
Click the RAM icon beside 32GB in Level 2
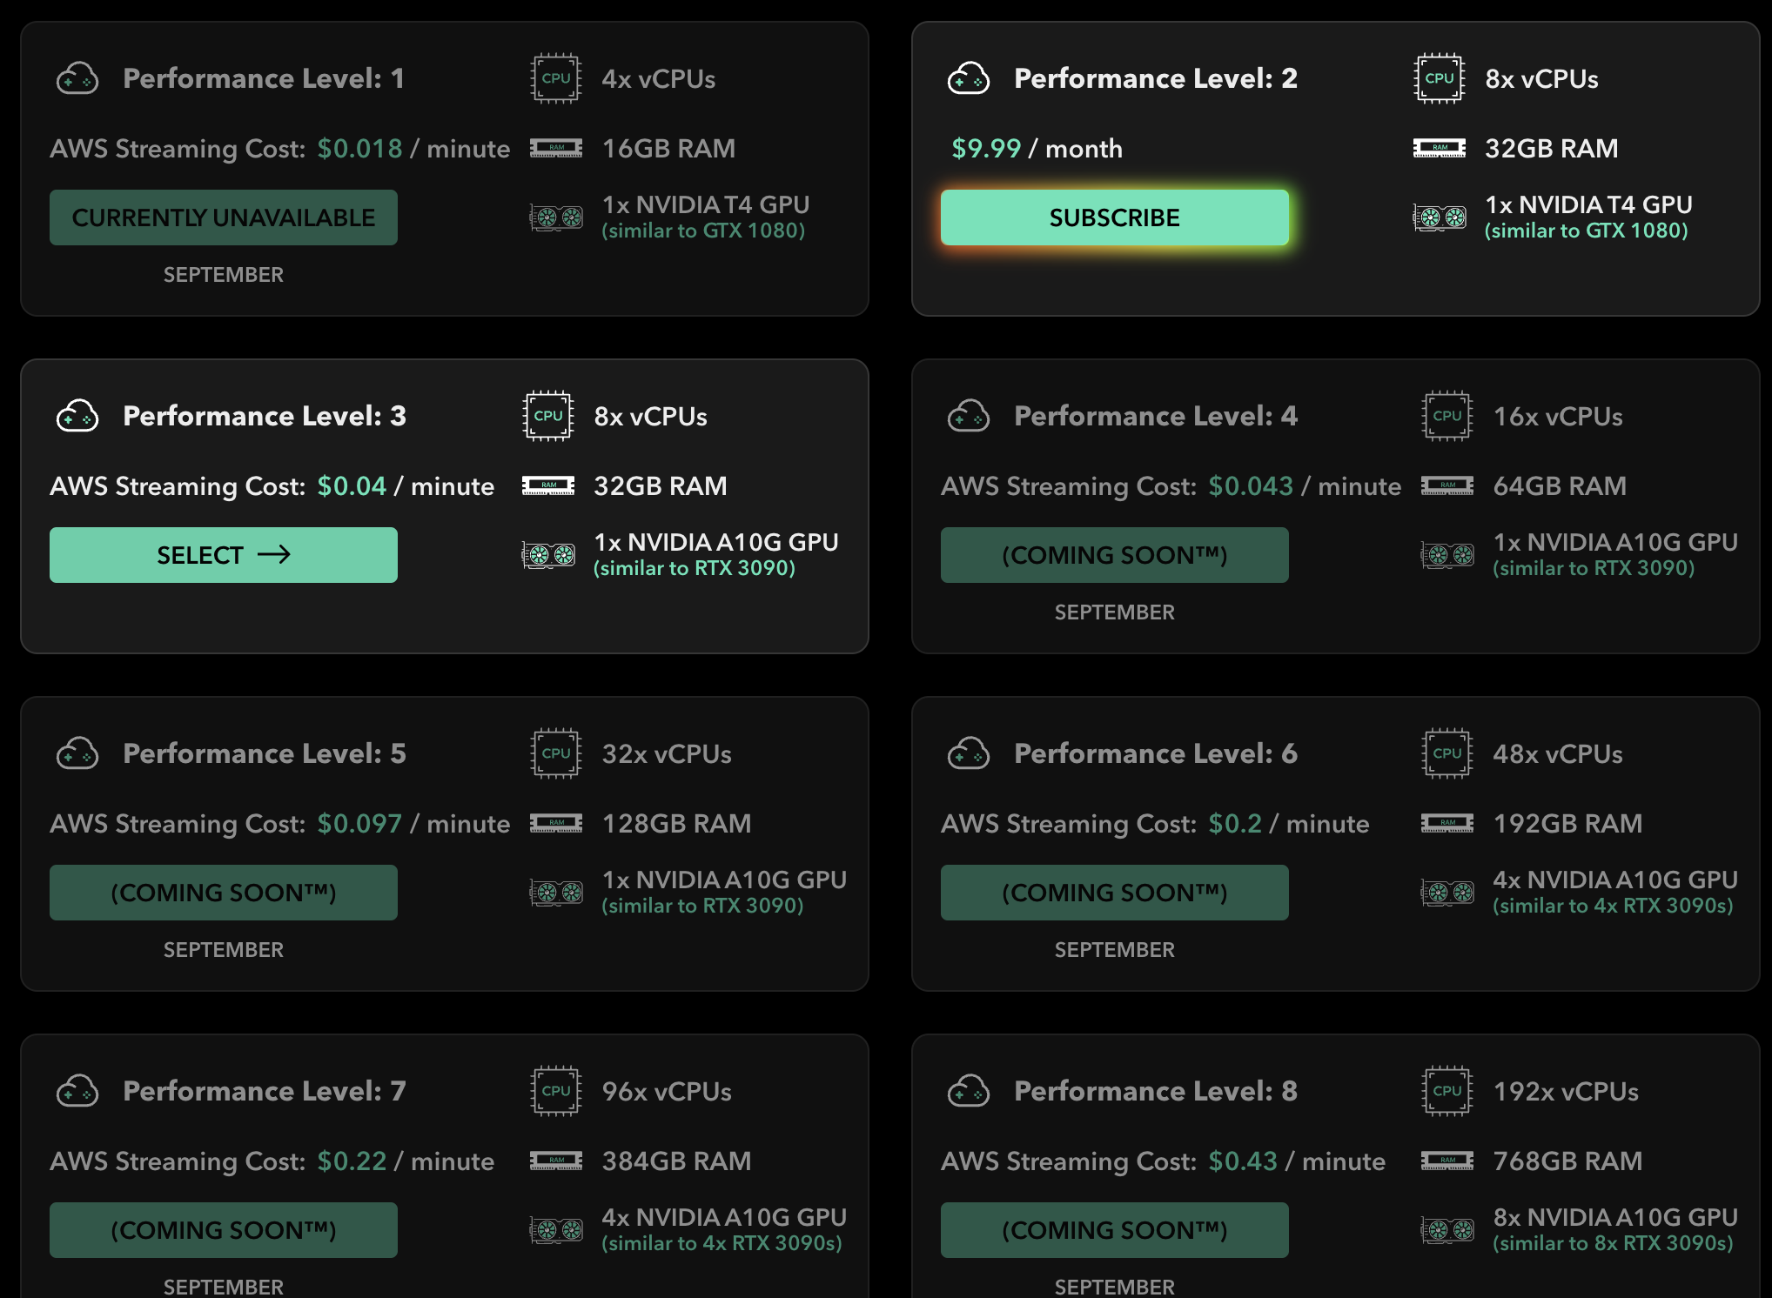coord(1440,148)
